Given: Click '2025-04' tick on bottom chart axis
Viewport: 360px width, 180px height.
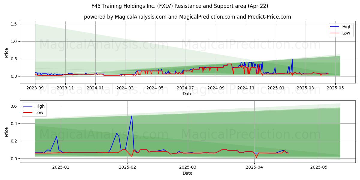Looking at the screenshot, I should point(254,167).
